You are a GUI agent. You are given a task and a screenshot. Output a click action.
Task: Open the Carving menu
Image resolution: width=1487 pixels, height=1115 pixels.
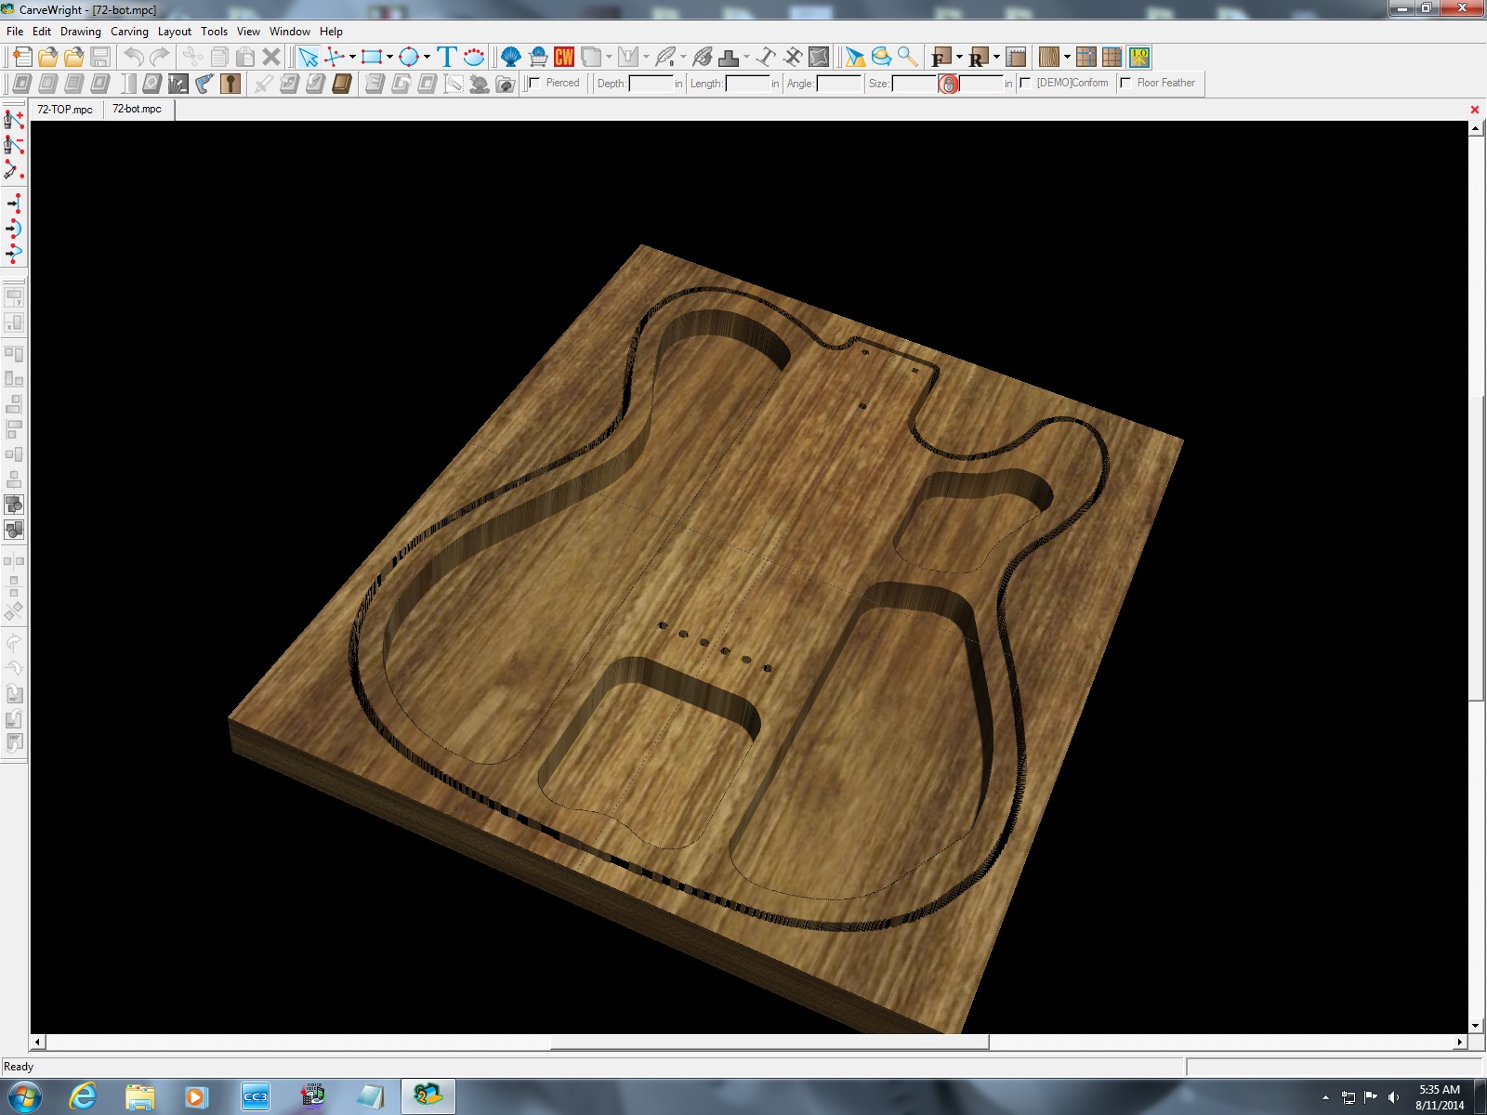click(129, 32)
